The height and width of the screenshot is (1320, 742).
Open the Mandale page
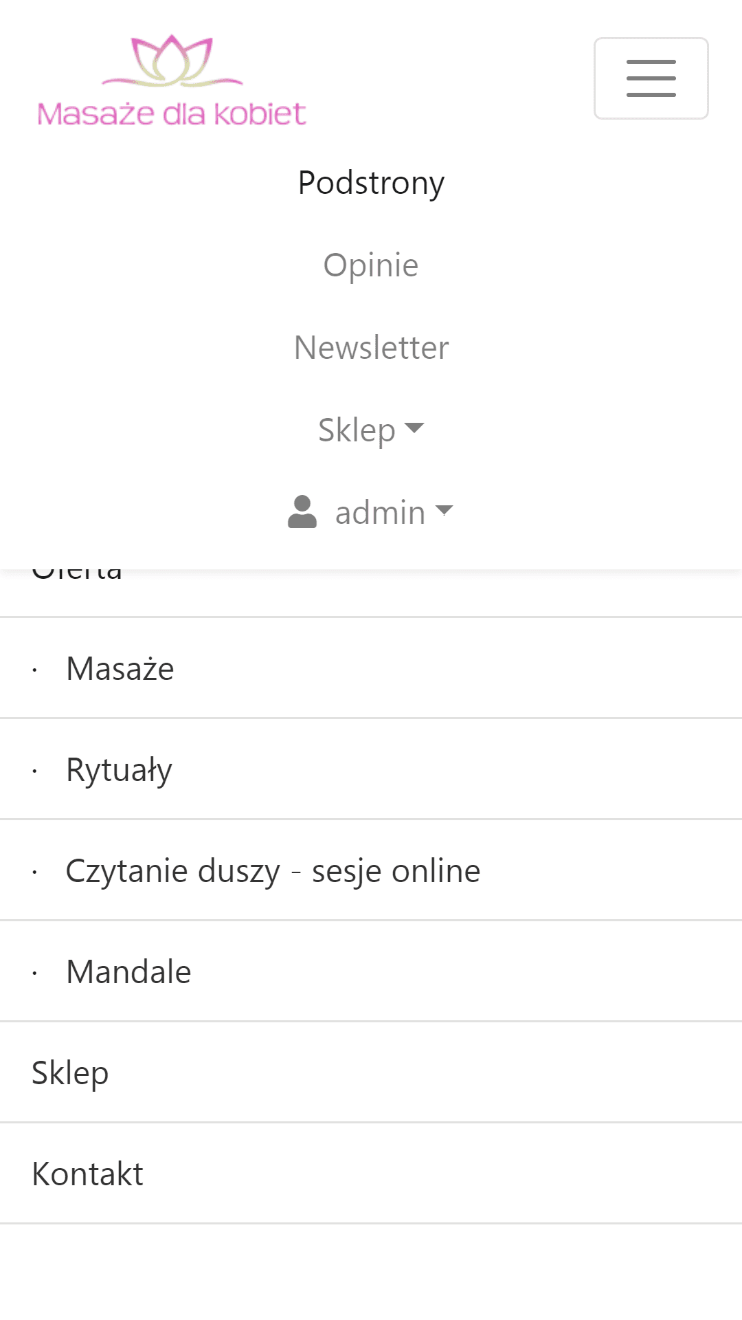[128, 971]
